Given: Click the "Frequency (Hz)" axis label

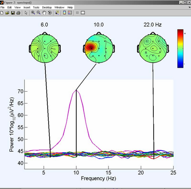Looking at the screenshot, I should tap(98, 178).
